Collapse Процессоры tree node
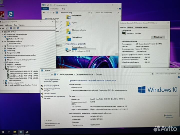 (x=3, y=69)
